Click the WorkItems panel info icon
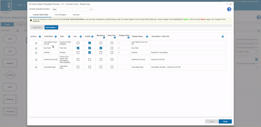Screen dimensions: 261x127 coord(18,31)
